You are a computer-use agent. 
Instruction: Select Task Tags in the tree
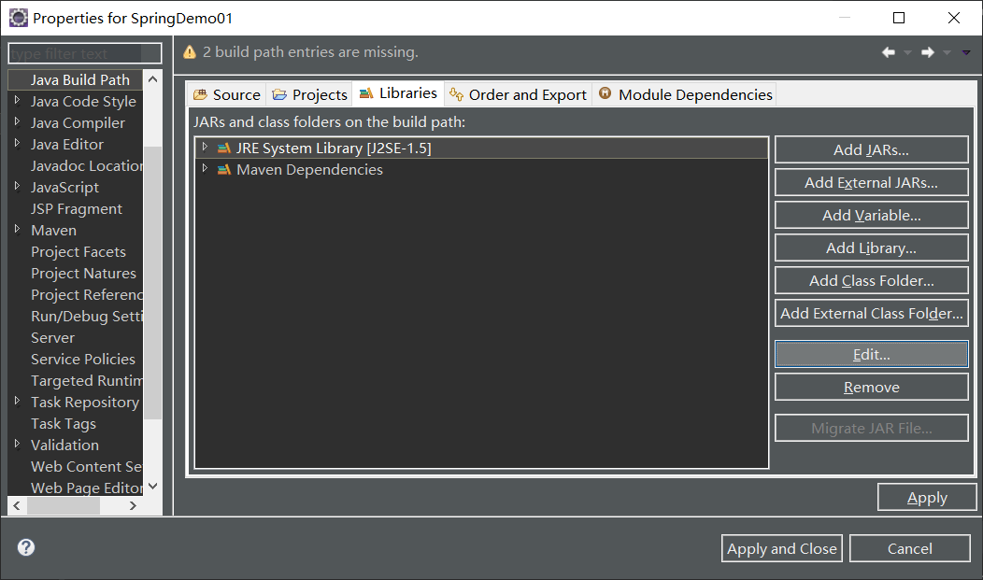click(x=64, y=423)
